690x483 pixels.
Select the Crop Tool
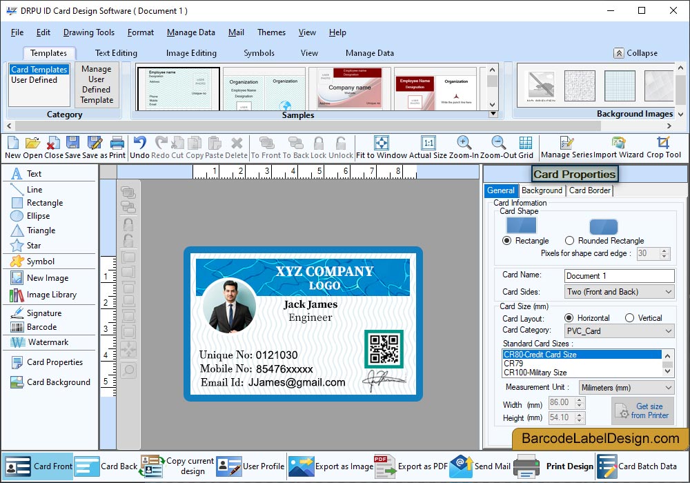663,143
